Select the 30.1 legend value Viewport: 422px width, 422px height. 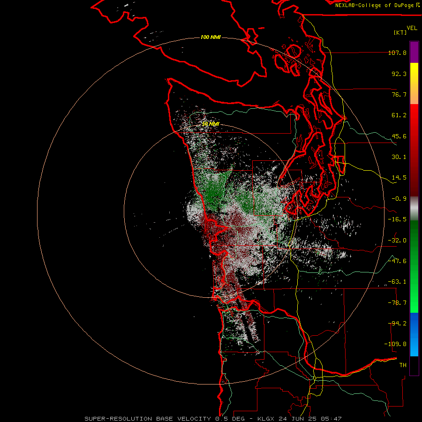399,157
